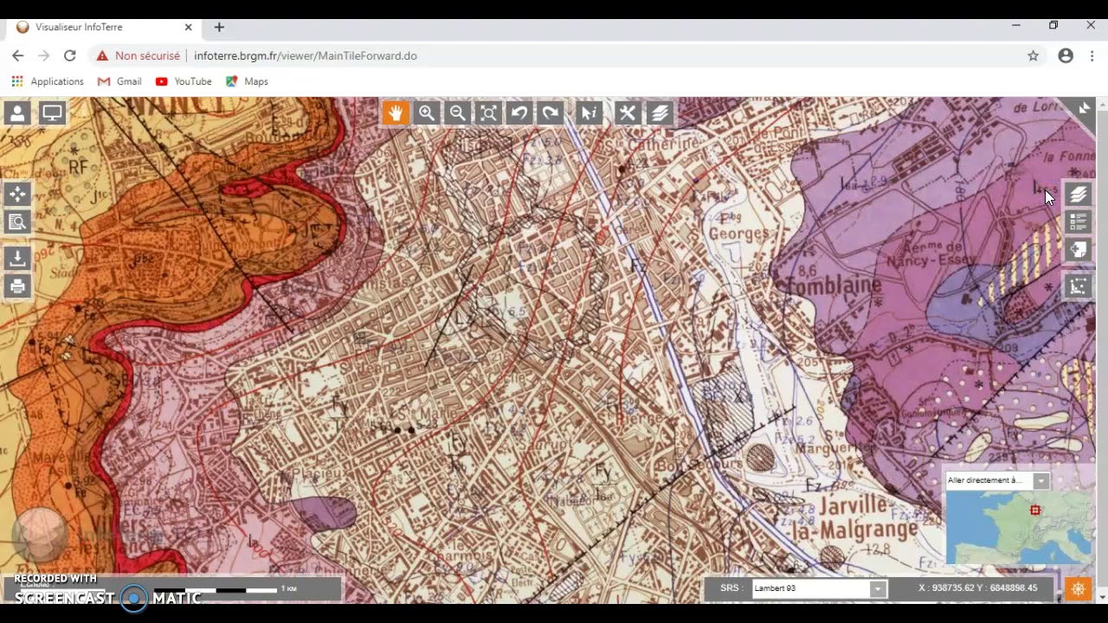Click the France overview minimap
This screenshot has height=623, width=1108.
(x=1018, y=526)
